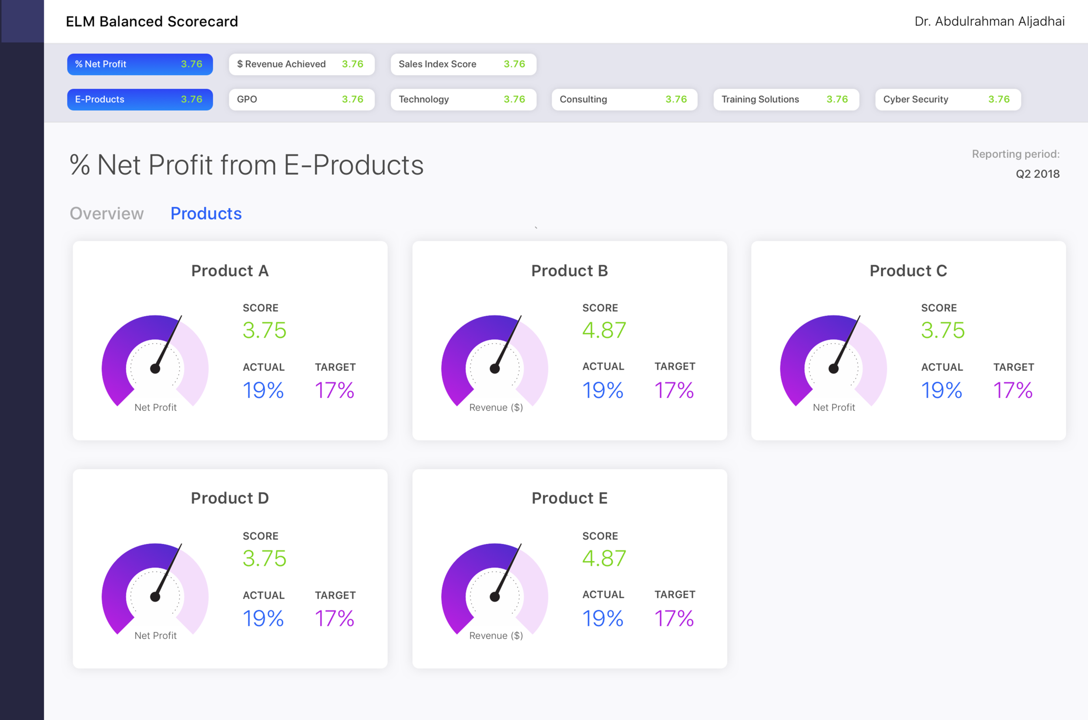The height and width of the screenshot is (720, 1088).
Task: Switch to the Overview tab
Action: point(107,213)
